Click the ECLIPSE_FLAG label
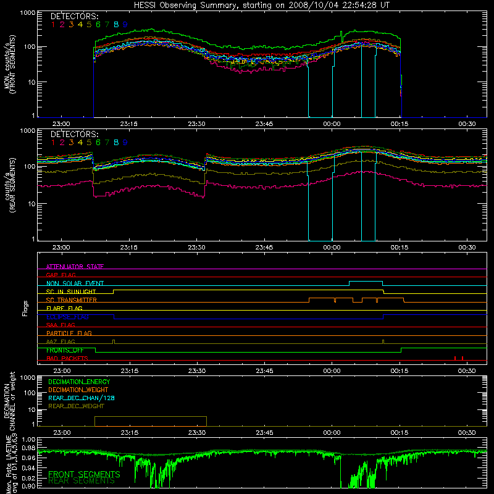 [x=67, y=317]
